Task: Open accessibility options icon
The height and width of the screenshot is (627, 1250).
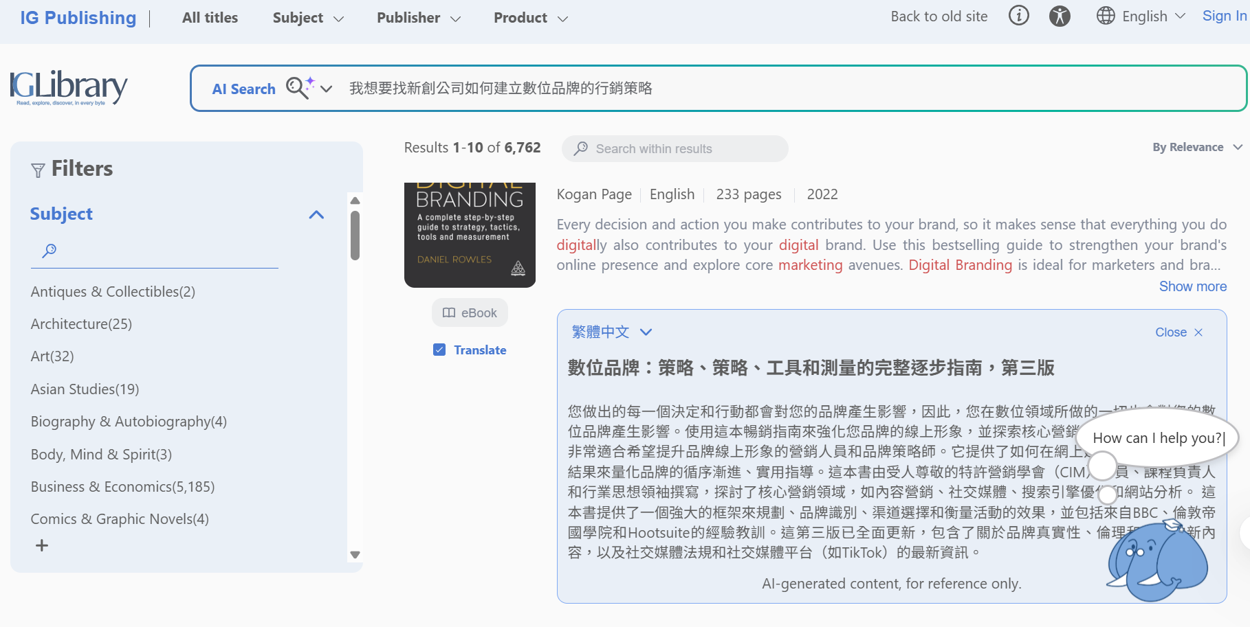Action: [1060, 15]
